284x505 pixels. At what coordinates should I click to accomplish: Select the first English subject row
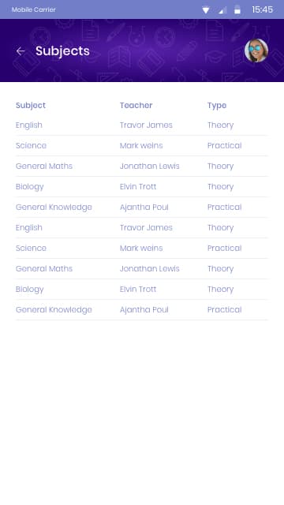(x=142, y=125)
